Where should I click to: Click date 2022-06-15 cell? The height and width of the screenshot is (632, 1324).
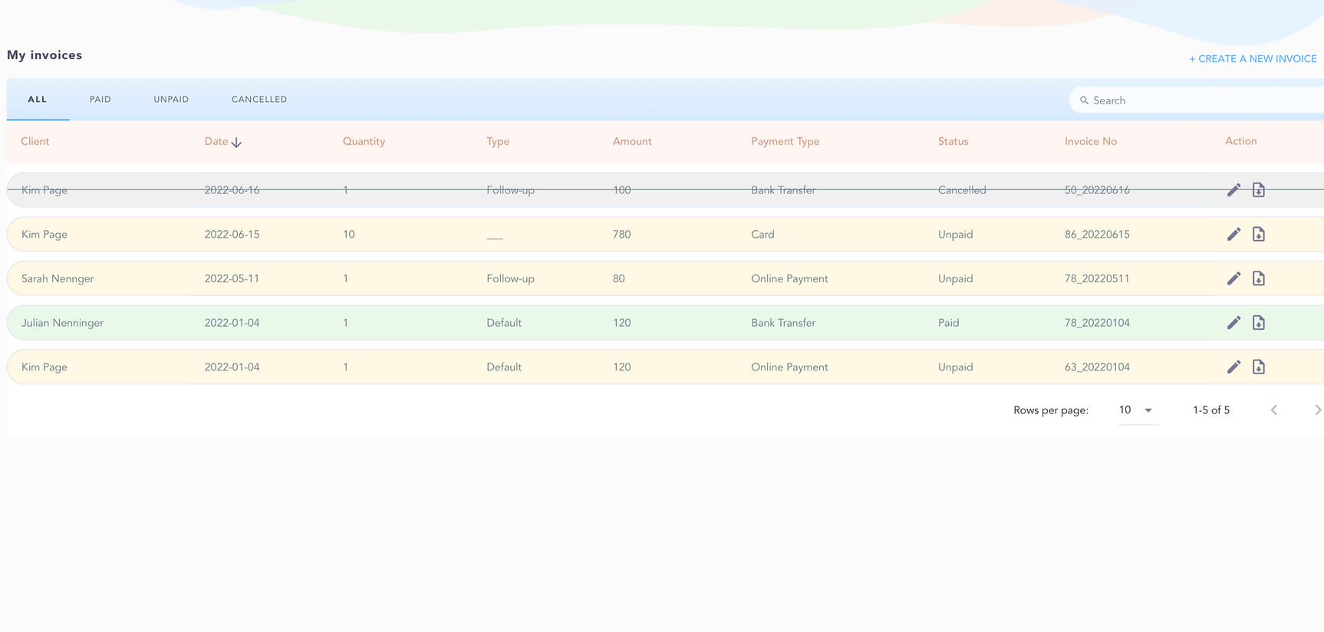tap(232, 235)
